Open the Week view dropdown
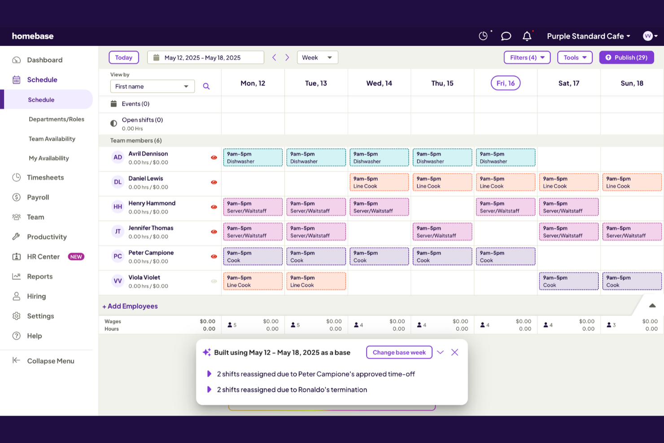Image resolution: width=664 pixels, height=443 pixels. pyautogui.click(x=318, y=57)
